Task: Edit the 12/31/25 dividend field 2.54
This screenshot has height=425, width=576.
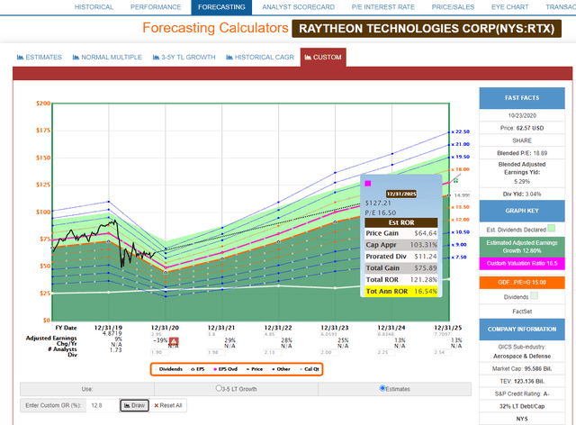Action: click(x=442, y=352)
